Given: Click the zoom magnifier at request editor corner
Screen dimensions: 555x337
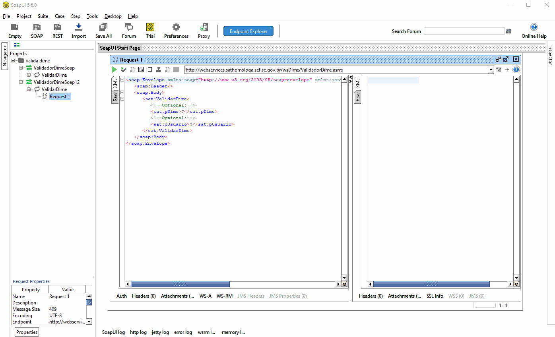Looking at the screenshot, I should 344,284.
